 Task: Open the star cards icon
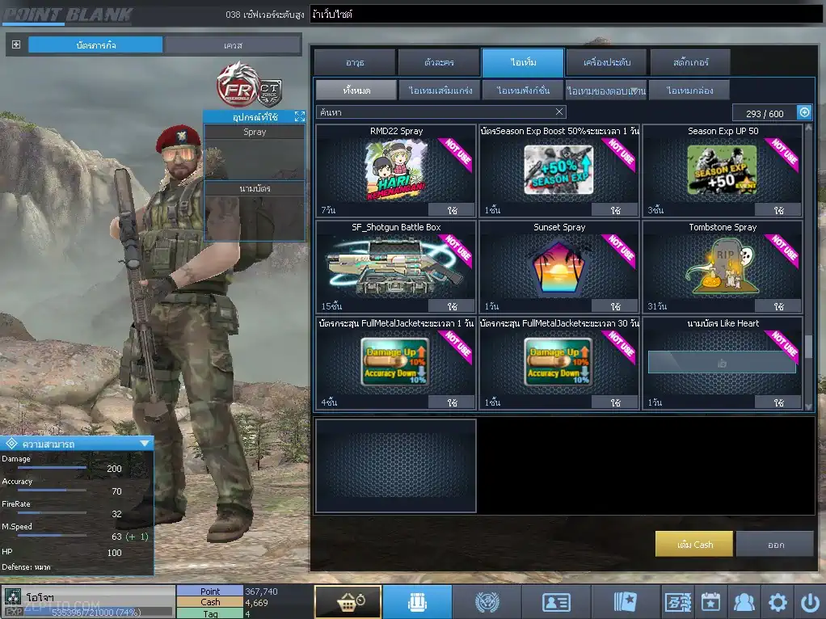(626, 602)
